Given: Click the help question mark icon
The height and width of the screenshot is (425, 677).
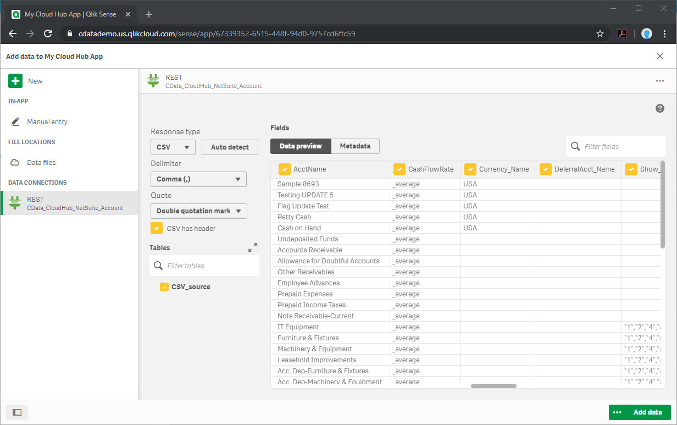Looking at the screenshot, I should [660, 108].
